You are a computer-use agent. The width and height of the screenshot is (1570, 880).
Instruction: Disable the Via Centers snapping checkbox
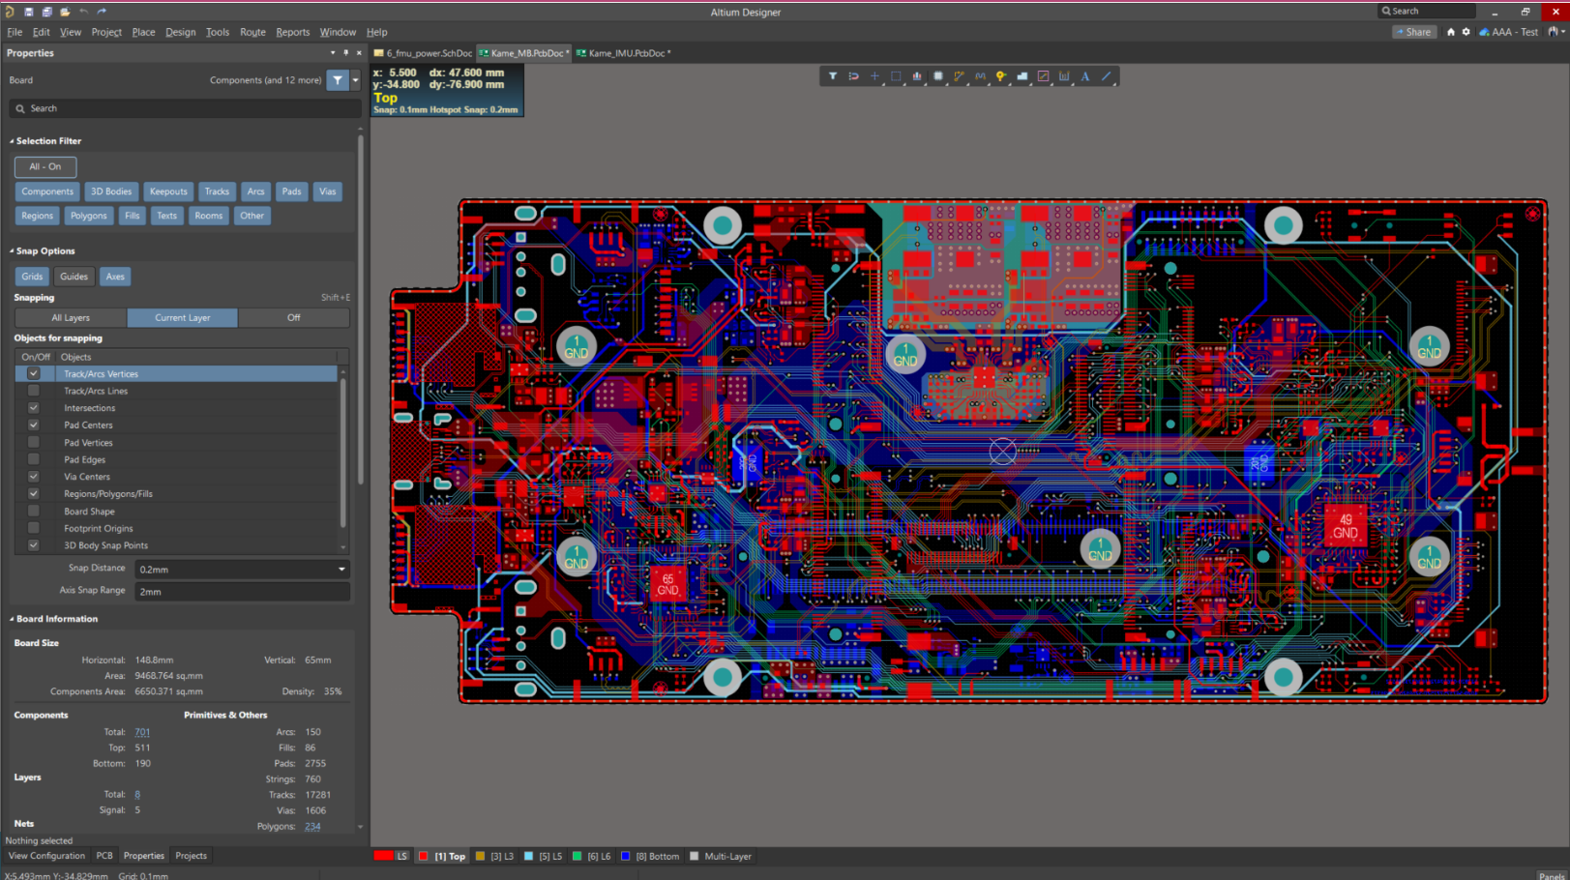click(34, 476)
